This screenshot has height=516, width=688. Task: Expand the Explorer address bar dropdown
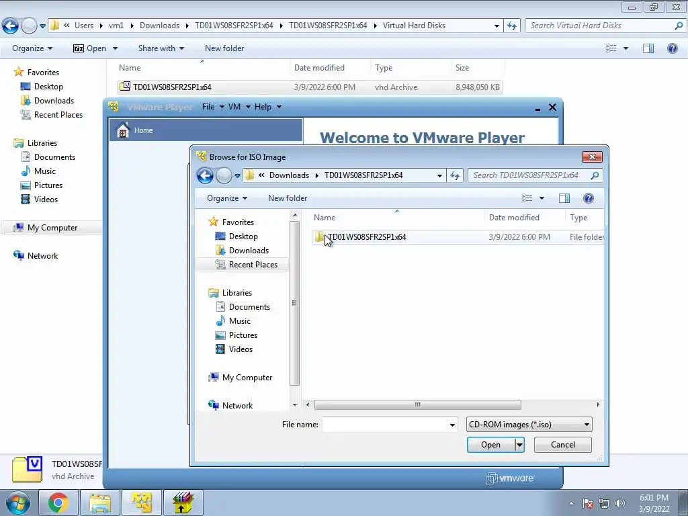[x=497, y=26]
